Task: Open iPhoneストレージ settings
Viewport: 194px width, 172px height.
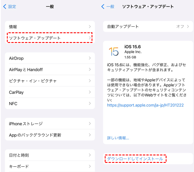Action: point(50,124)
